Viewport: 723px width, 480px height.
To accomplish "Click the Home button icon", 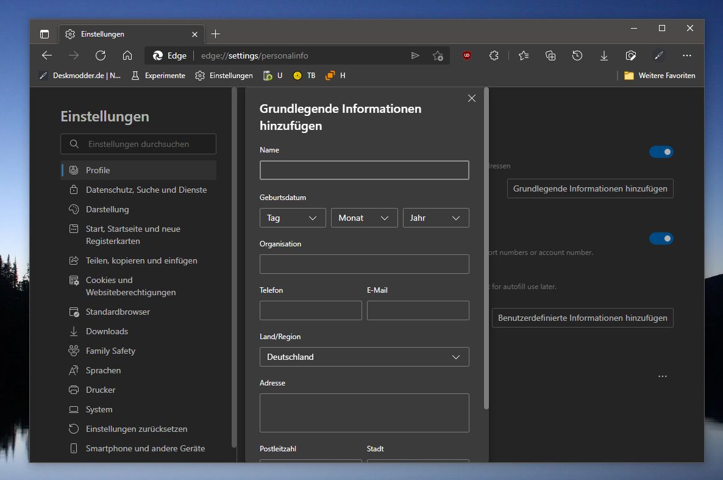I will pyautogui.click(x=127, y=56).
